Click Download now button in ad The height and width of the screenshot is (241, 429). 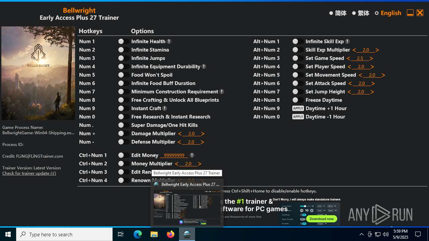point(321,219)
